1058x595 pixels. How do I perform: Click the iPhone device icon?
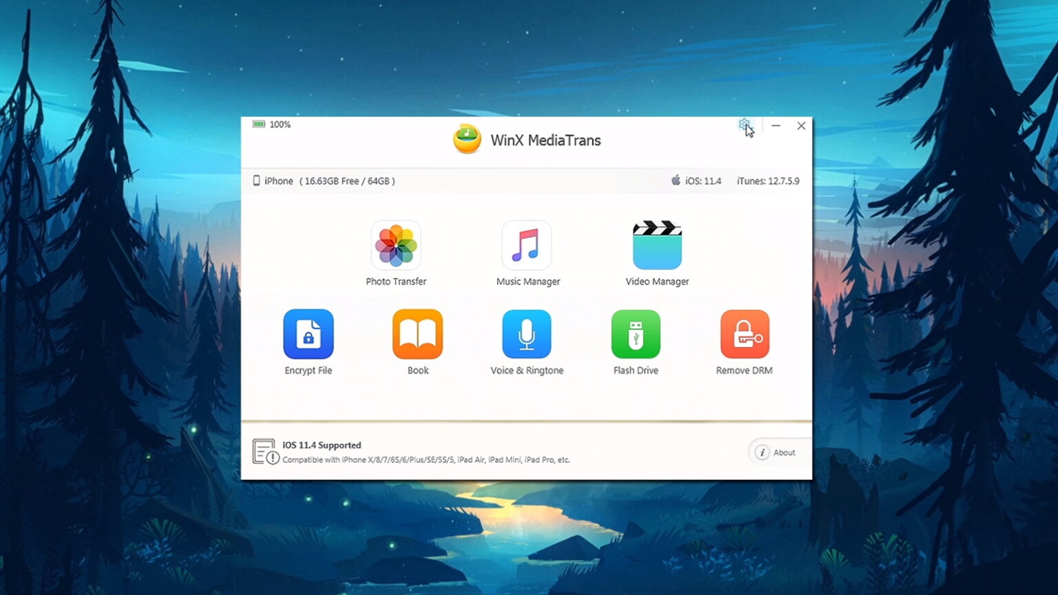256,180
